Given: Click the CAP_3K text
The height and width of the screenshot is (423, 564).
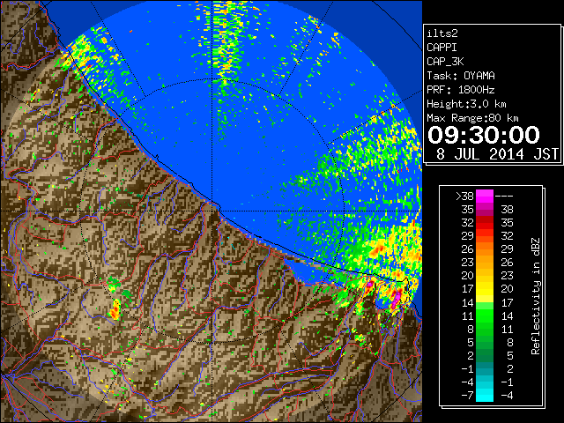Looking at the screenshot, I should point(445,62).
